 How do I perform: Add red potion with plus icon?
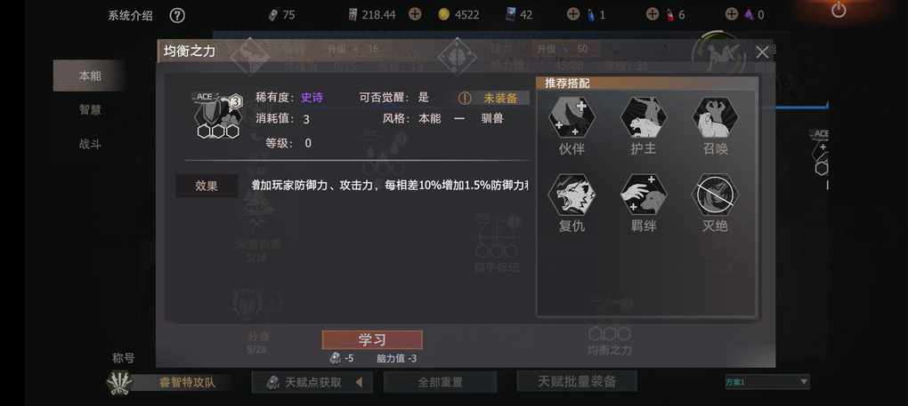pos(653,14)
